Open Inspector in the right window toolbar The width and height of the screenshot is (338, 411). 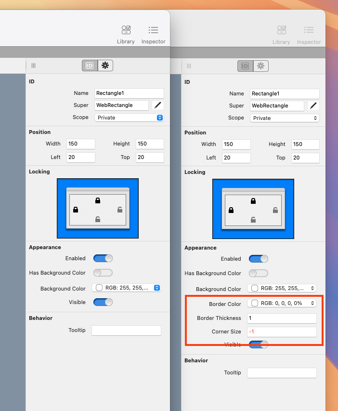309,35
